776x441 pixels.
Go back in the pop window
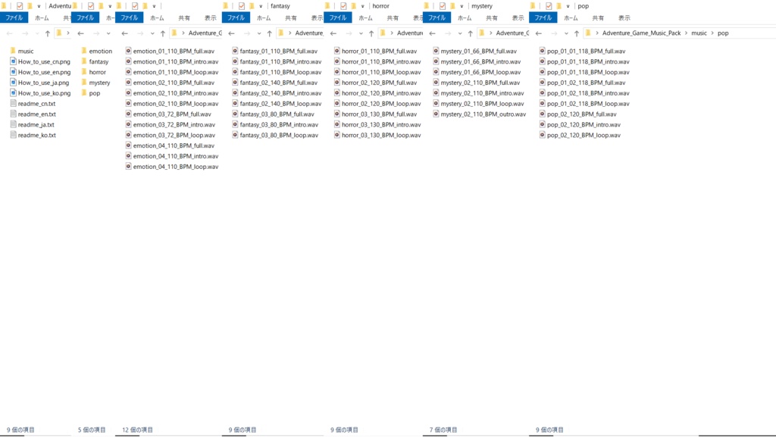click(x=539, y=33)
